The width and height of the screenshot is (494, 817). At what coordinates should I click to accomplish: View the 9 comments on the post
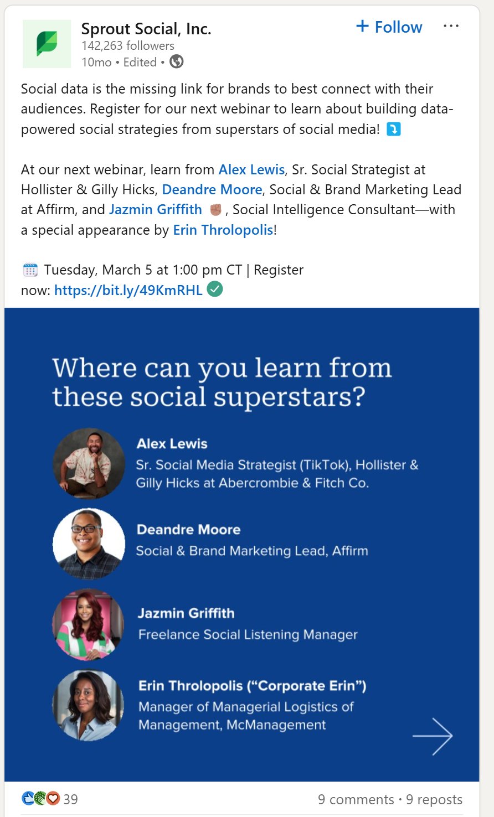[x=357, y=799]
